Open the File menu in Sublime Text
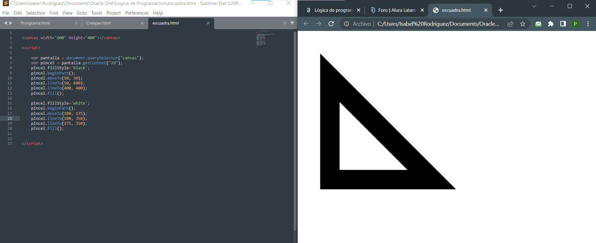Screen dimensions: 596x243 6,13
